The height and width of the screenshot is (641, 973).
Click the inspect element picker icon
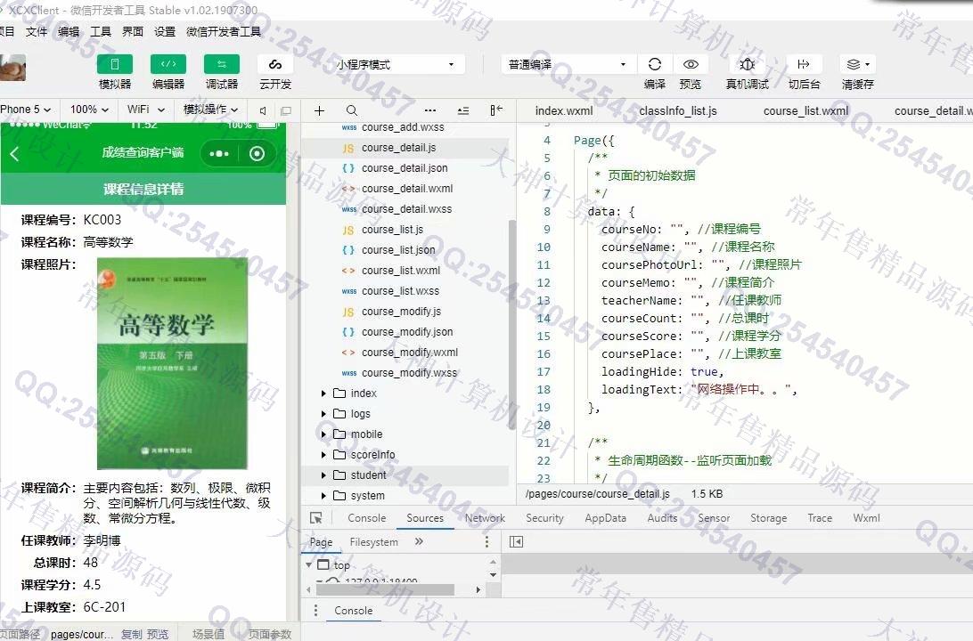315,518
